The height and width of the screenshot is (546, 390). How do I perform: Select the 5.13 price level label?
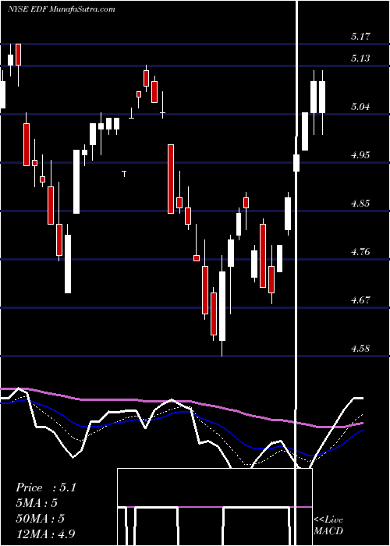(x=360, y=58)
